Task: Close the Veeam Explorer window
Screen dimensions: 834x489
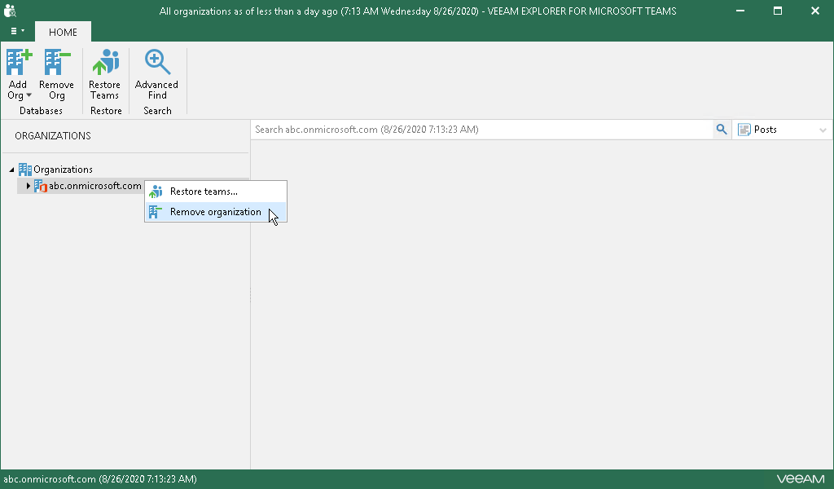Action: coord(814,11)
